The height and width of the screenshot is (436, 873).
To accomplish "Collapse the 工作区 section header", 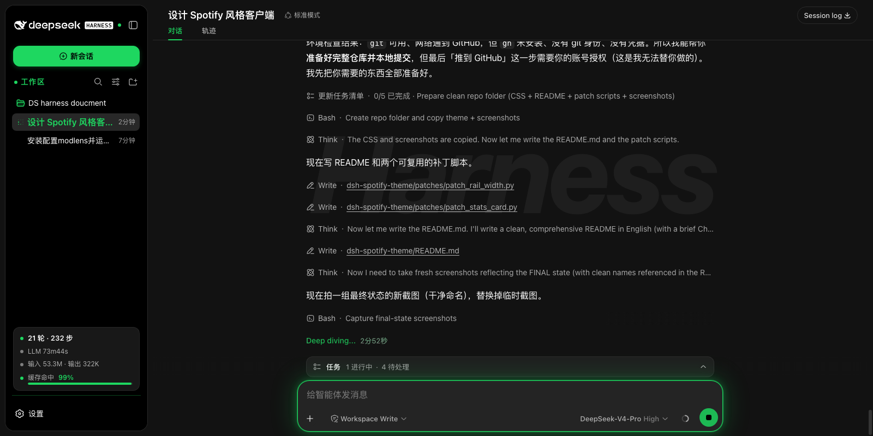I will (32, 82).
